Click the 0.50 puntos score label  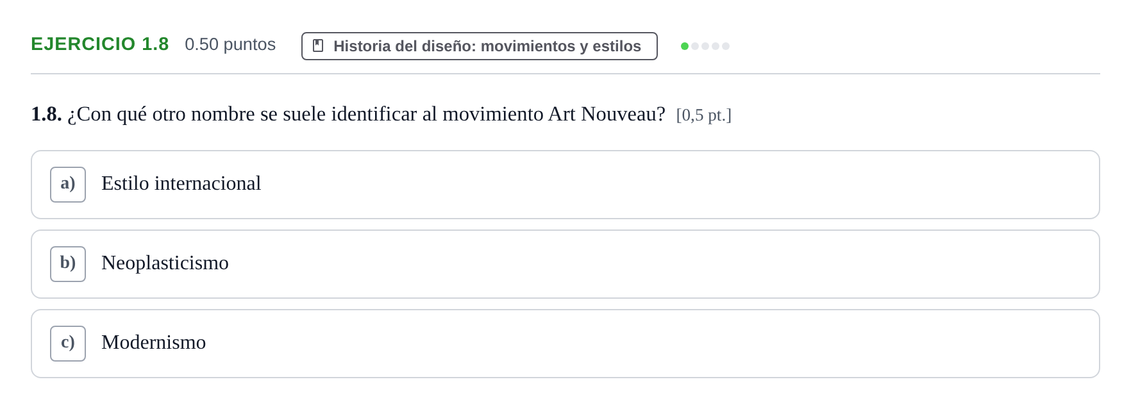(230, 44)
